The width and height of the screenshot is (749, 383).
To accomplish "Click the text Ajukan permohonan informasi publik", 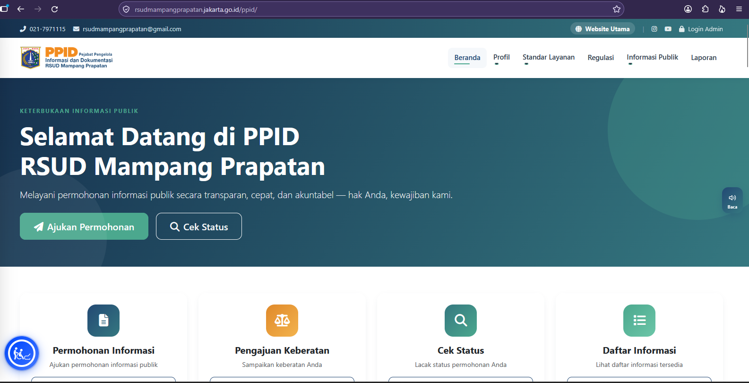I will (x=103, y=365).
